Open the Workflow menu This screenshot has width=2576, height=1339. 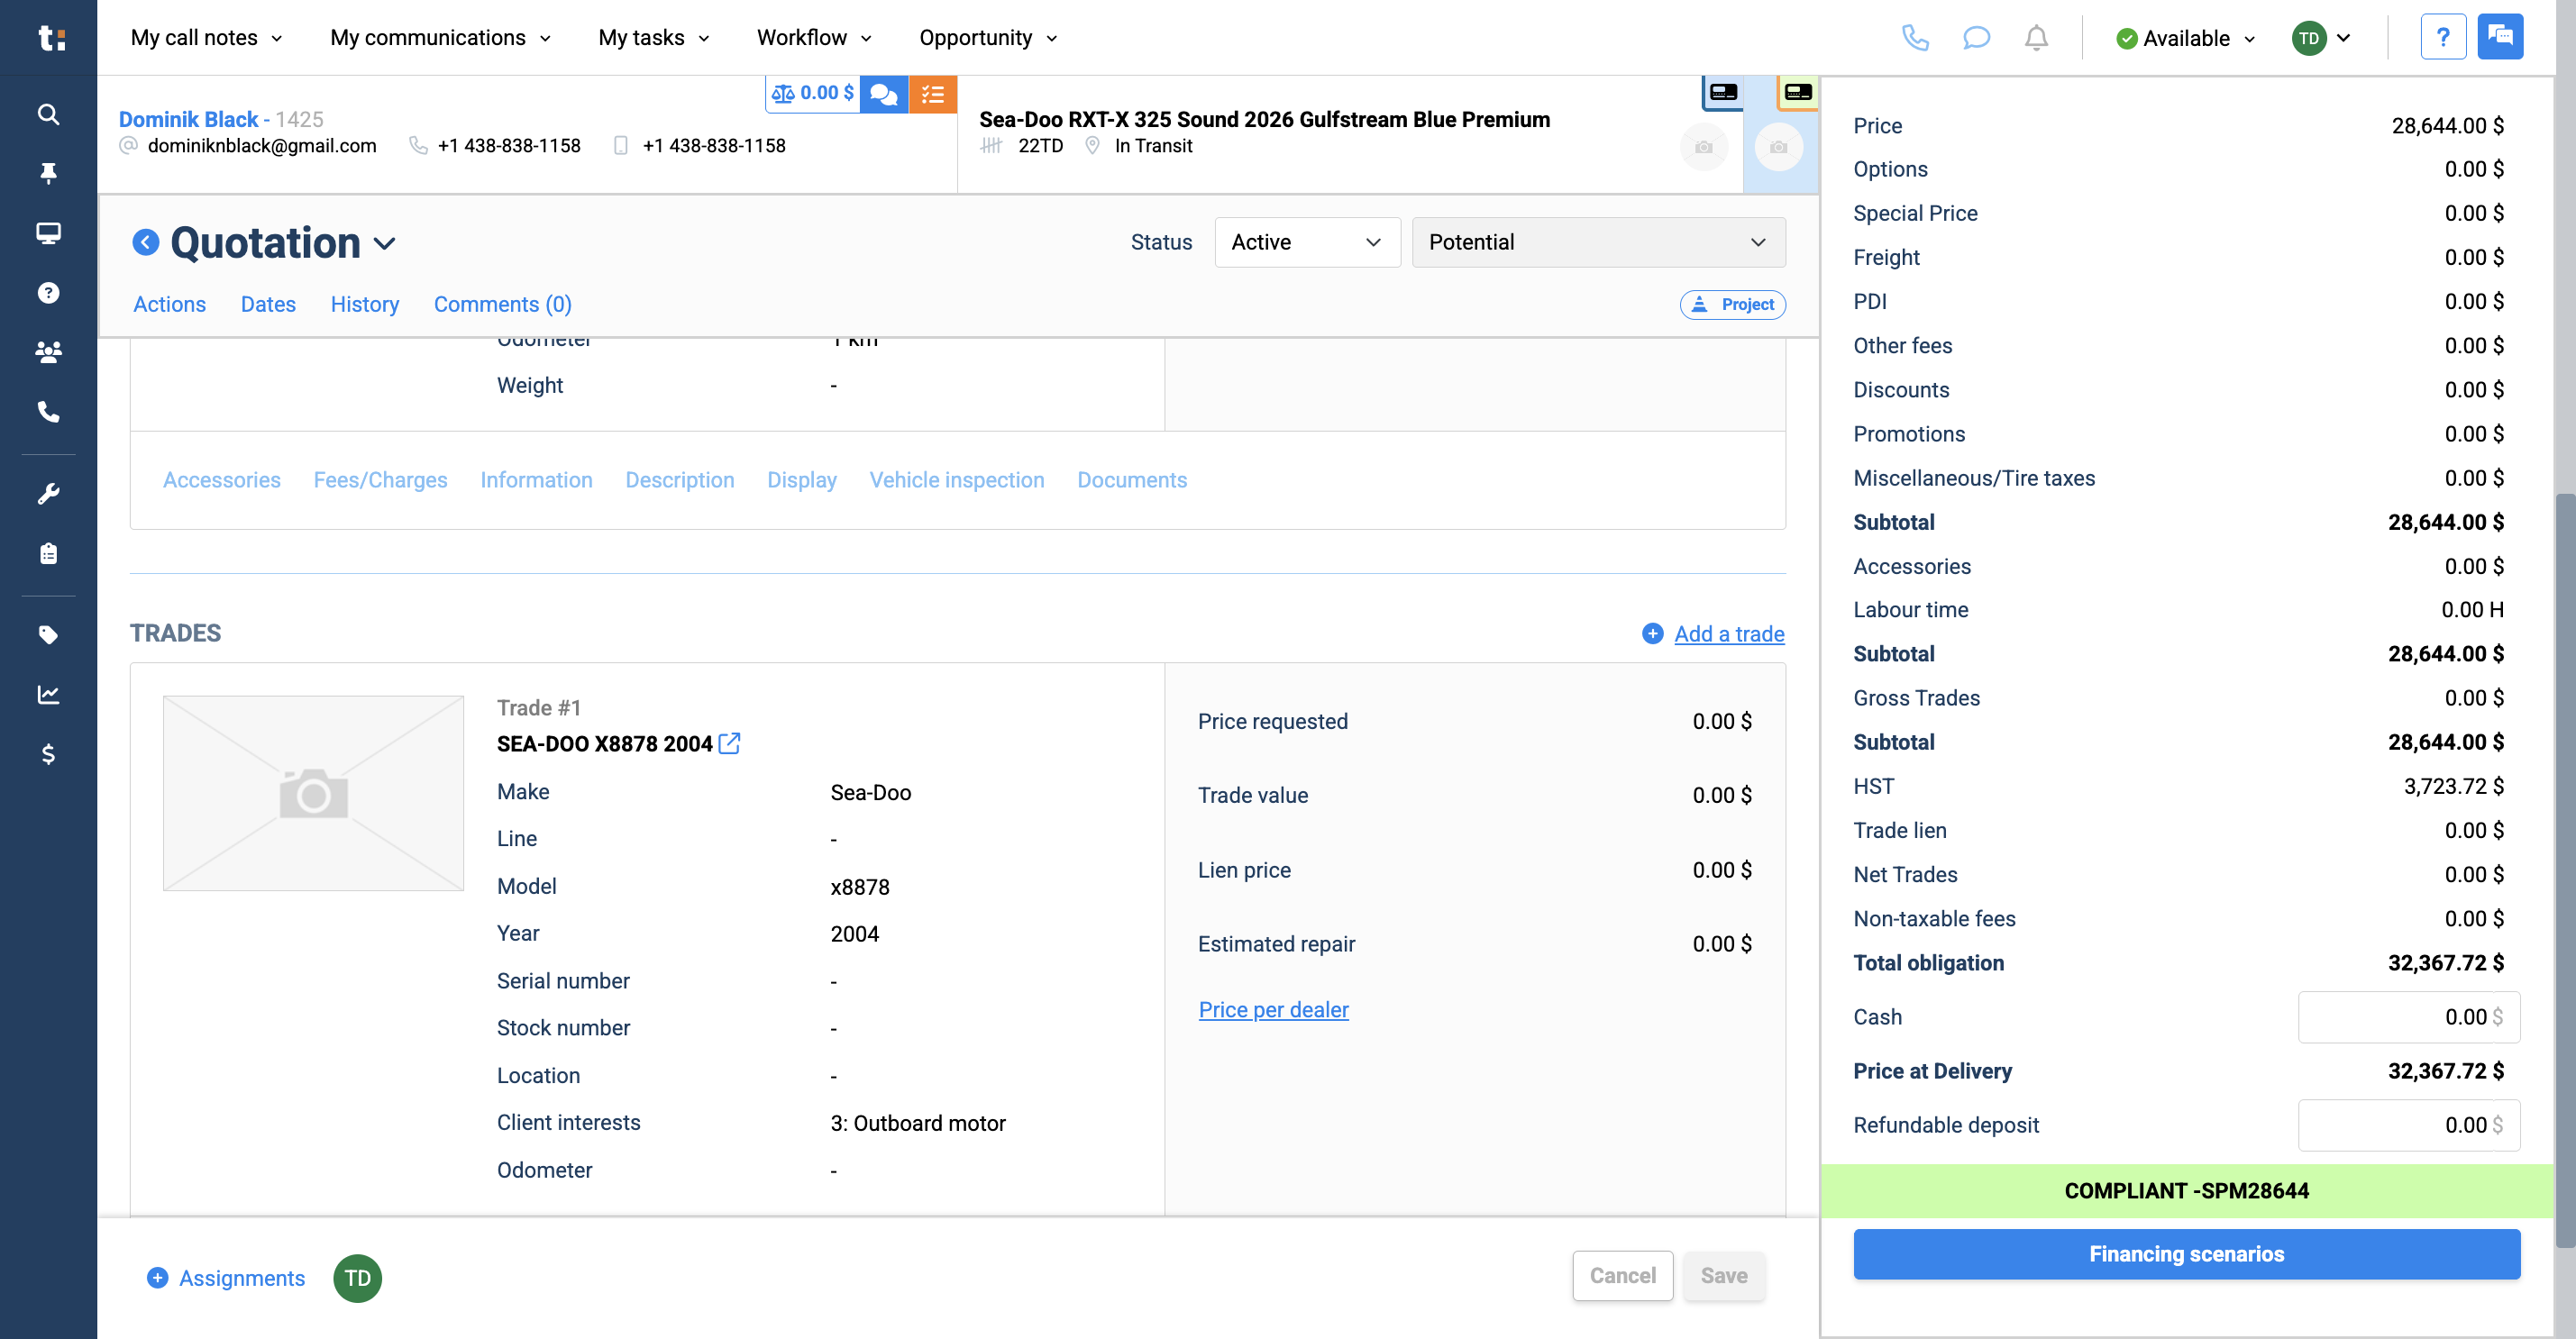[x=814, y=38]
